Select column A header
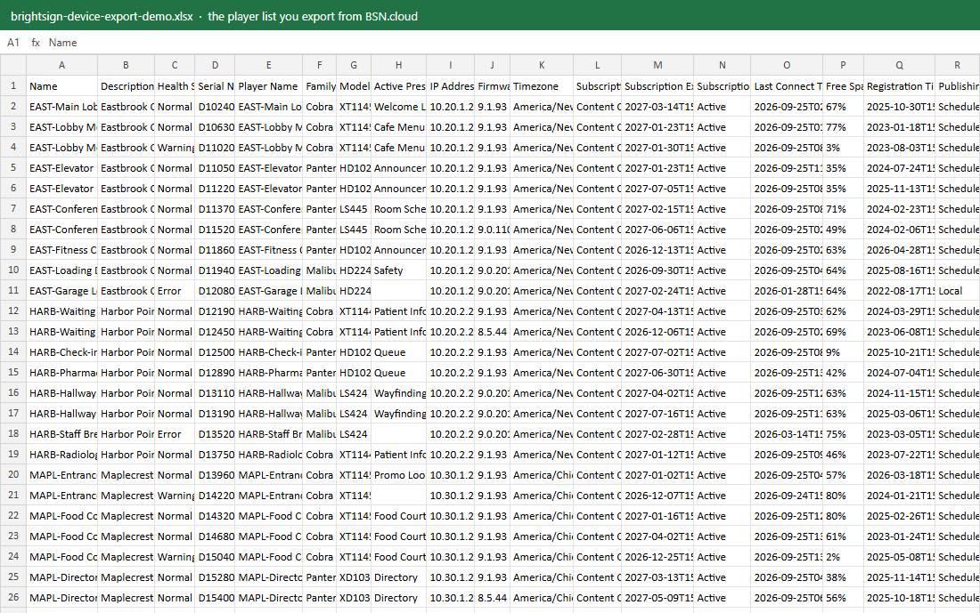The height and width of the screenshot is (613, 980). pos(61,65)
